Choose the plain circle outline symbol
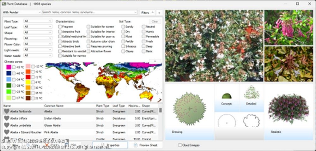This screenshot has height=151, width=316. (x=227, y=121)
